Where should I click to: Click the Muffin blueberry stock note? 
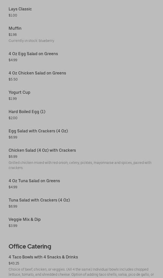[31, 41]
